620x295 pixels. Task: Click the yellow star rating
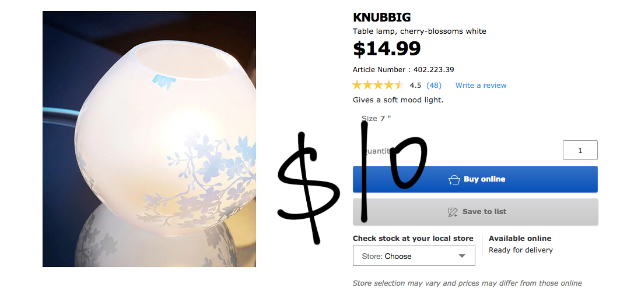[x=377, y=85]
